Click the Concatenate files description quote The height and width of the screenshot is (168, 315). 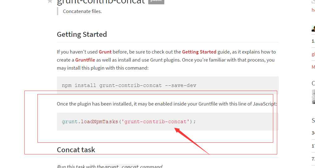82,11
